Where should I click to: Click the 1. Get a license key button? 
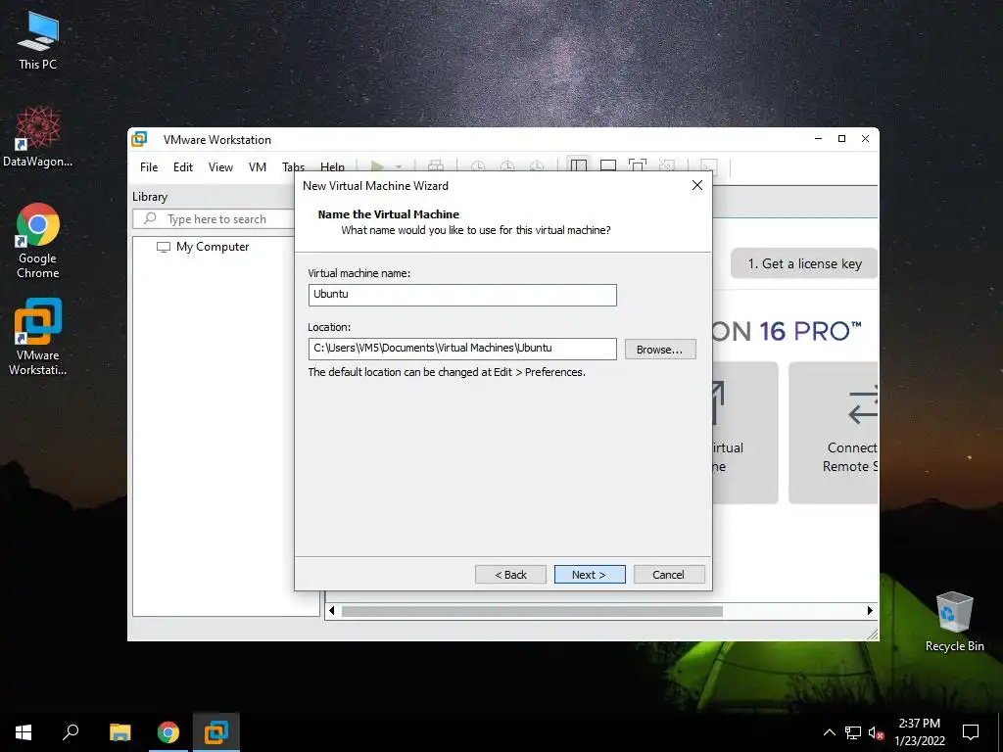coord(804,263)
